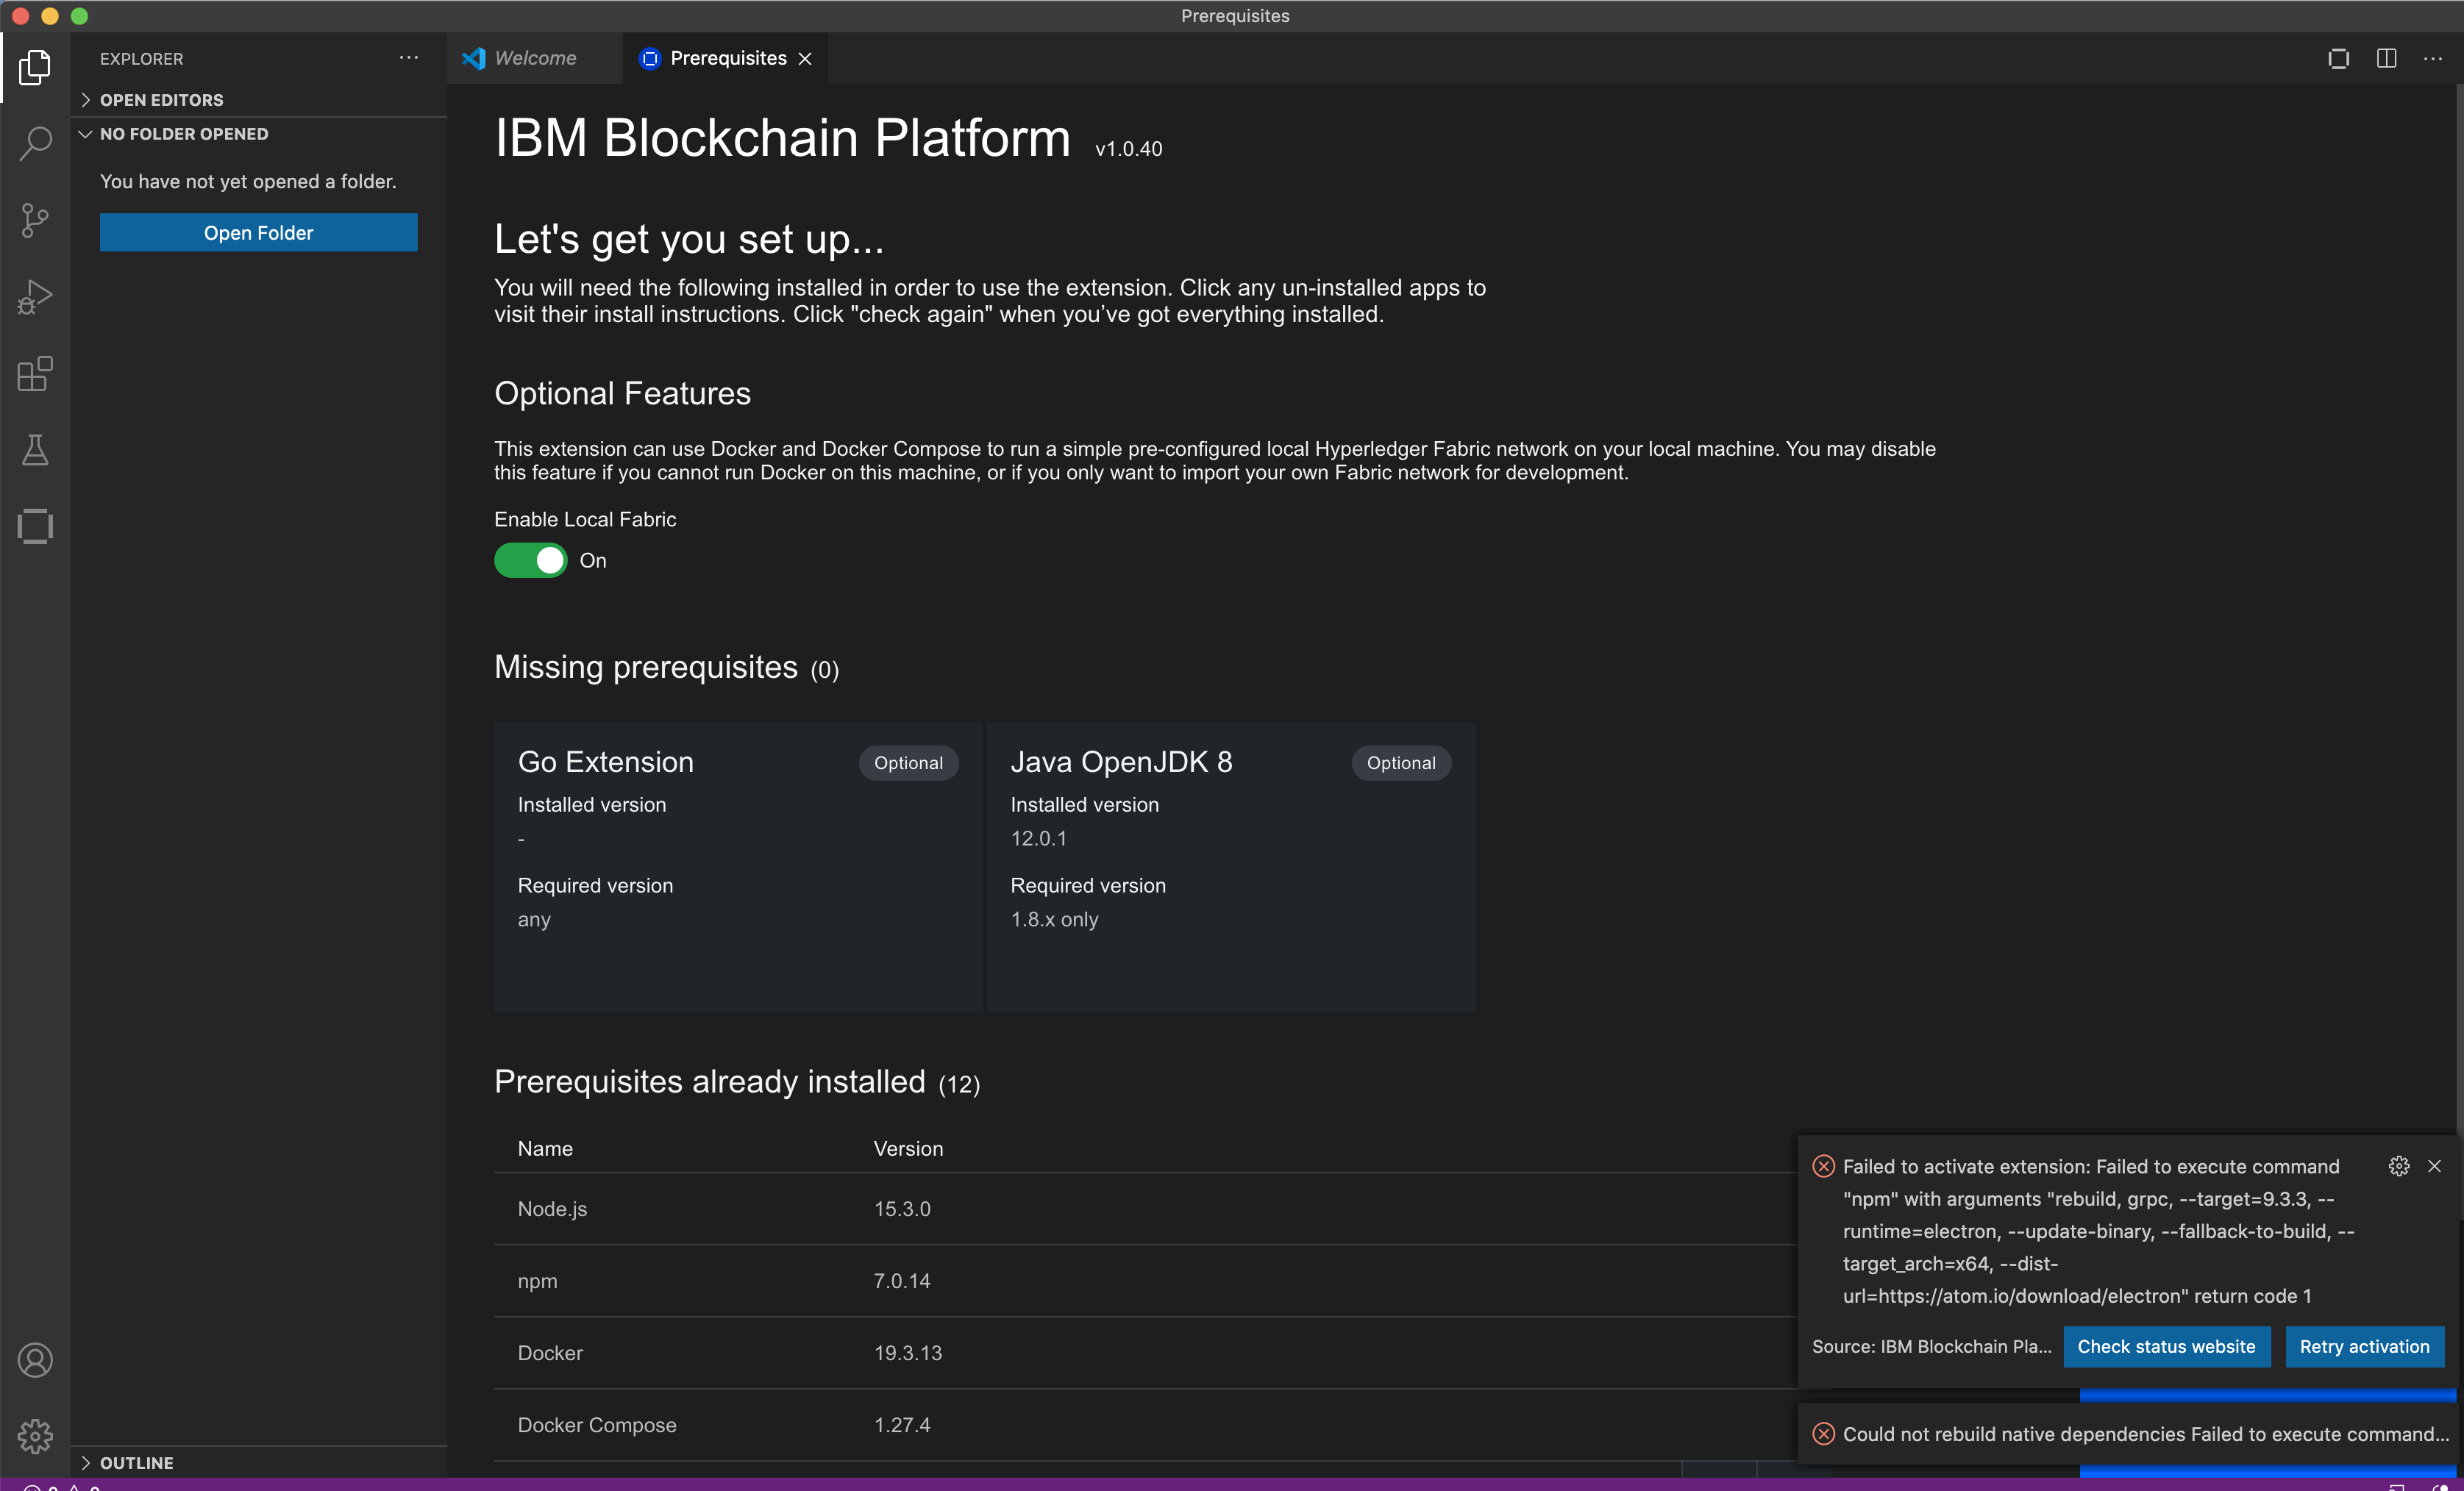Viewport: 2464px width, 1491px height.
Task: Open the Explorer Views and More Actions menu
Action: 408,58
